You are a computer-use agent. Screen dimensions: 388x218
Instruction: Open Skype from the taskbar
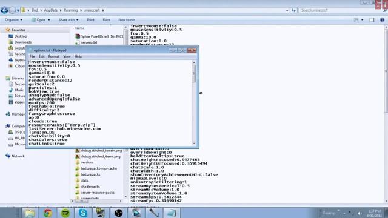point(83,213)
